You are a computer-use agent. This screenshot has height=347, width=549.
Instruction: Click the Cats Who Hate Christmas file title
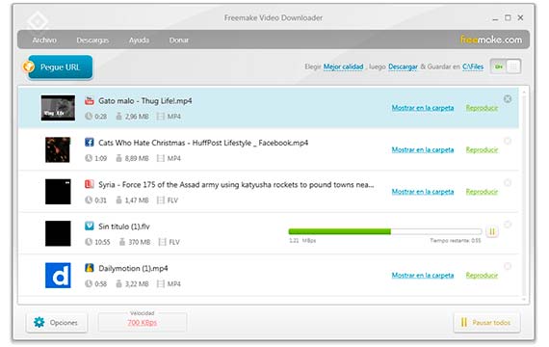203,143
